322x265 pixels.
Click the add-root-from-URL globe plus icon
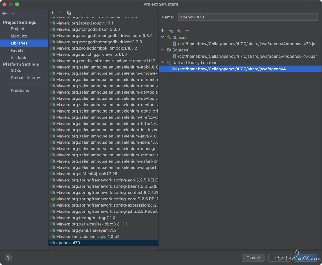171,31
